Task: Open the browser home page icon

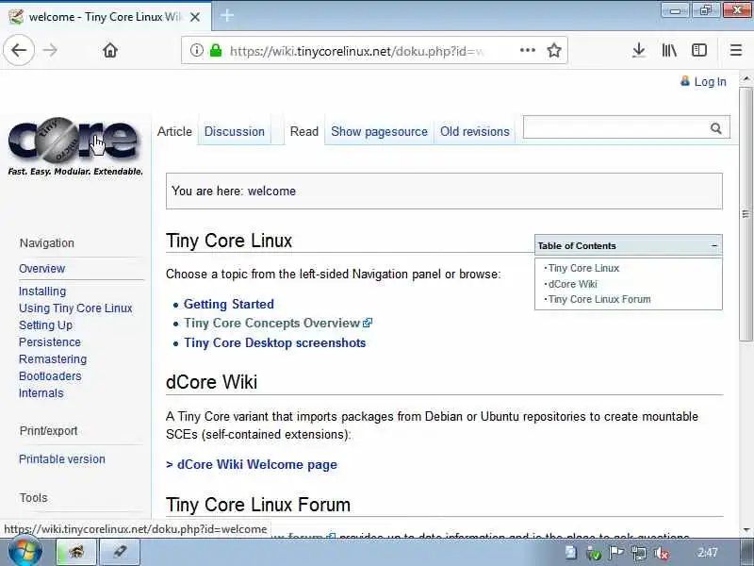Action: point(110,50)
